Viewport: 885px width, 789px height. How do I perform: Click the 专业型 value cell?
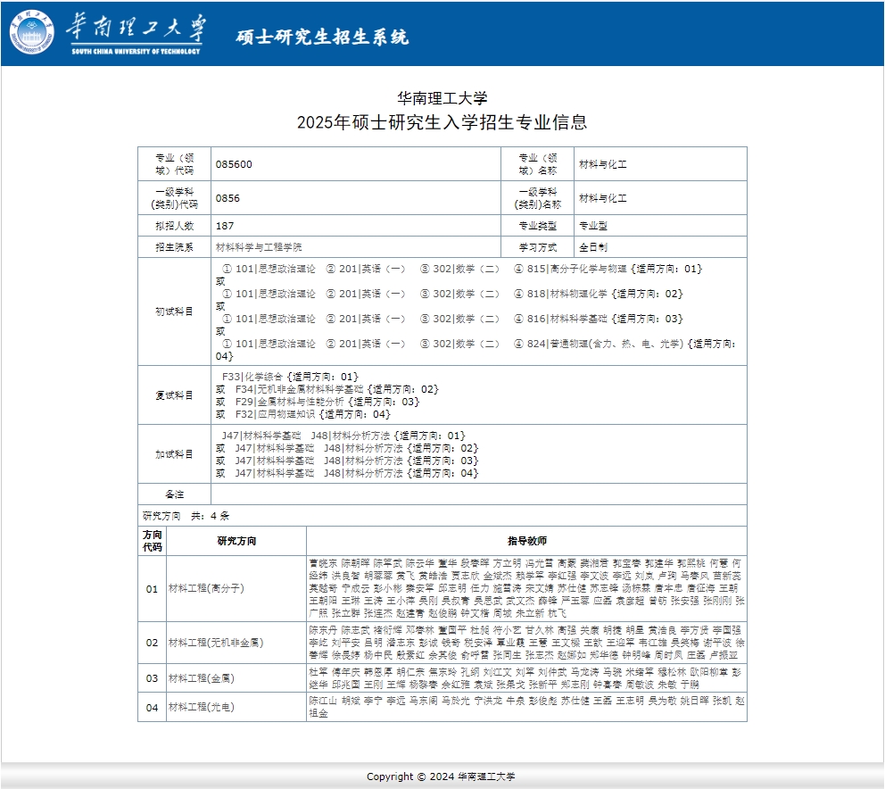pyautogui.click(x=660, y=226)
